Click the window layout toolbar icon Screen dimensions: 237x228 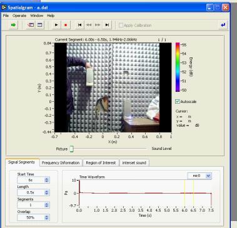coord(39,25)
